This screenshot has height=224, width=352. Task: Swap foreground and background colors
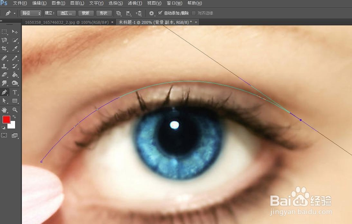pyautogui.click(x=14, y=117)
